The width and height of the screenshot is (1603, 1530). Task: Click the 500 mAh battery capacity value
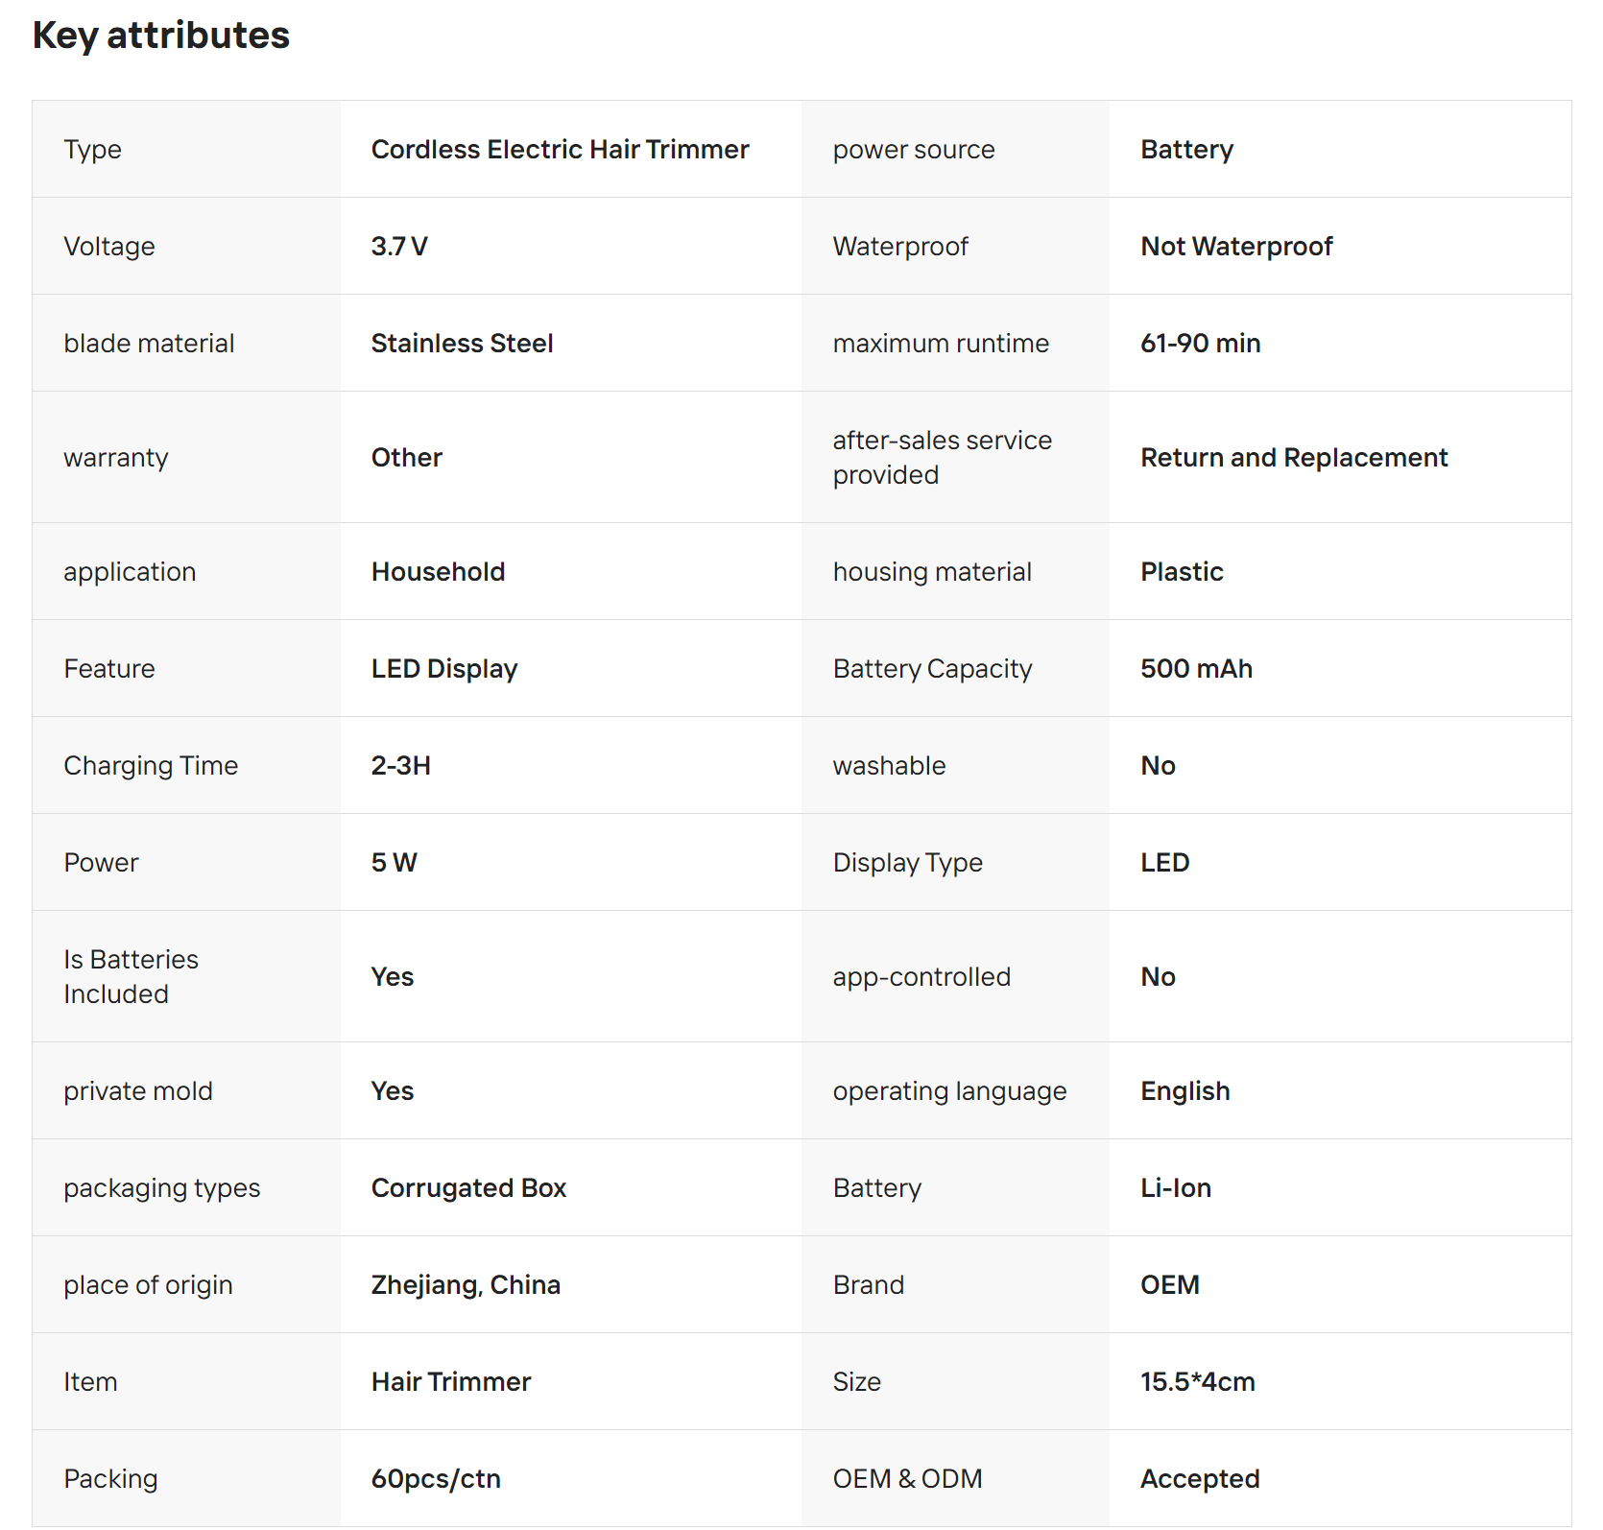[1196, 669]
